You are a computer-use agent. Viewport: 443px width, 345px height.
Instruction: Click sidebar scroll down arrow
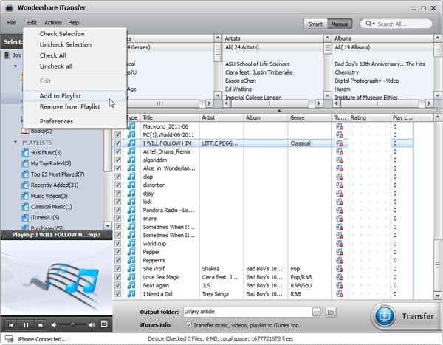click(x=108, y=225)
